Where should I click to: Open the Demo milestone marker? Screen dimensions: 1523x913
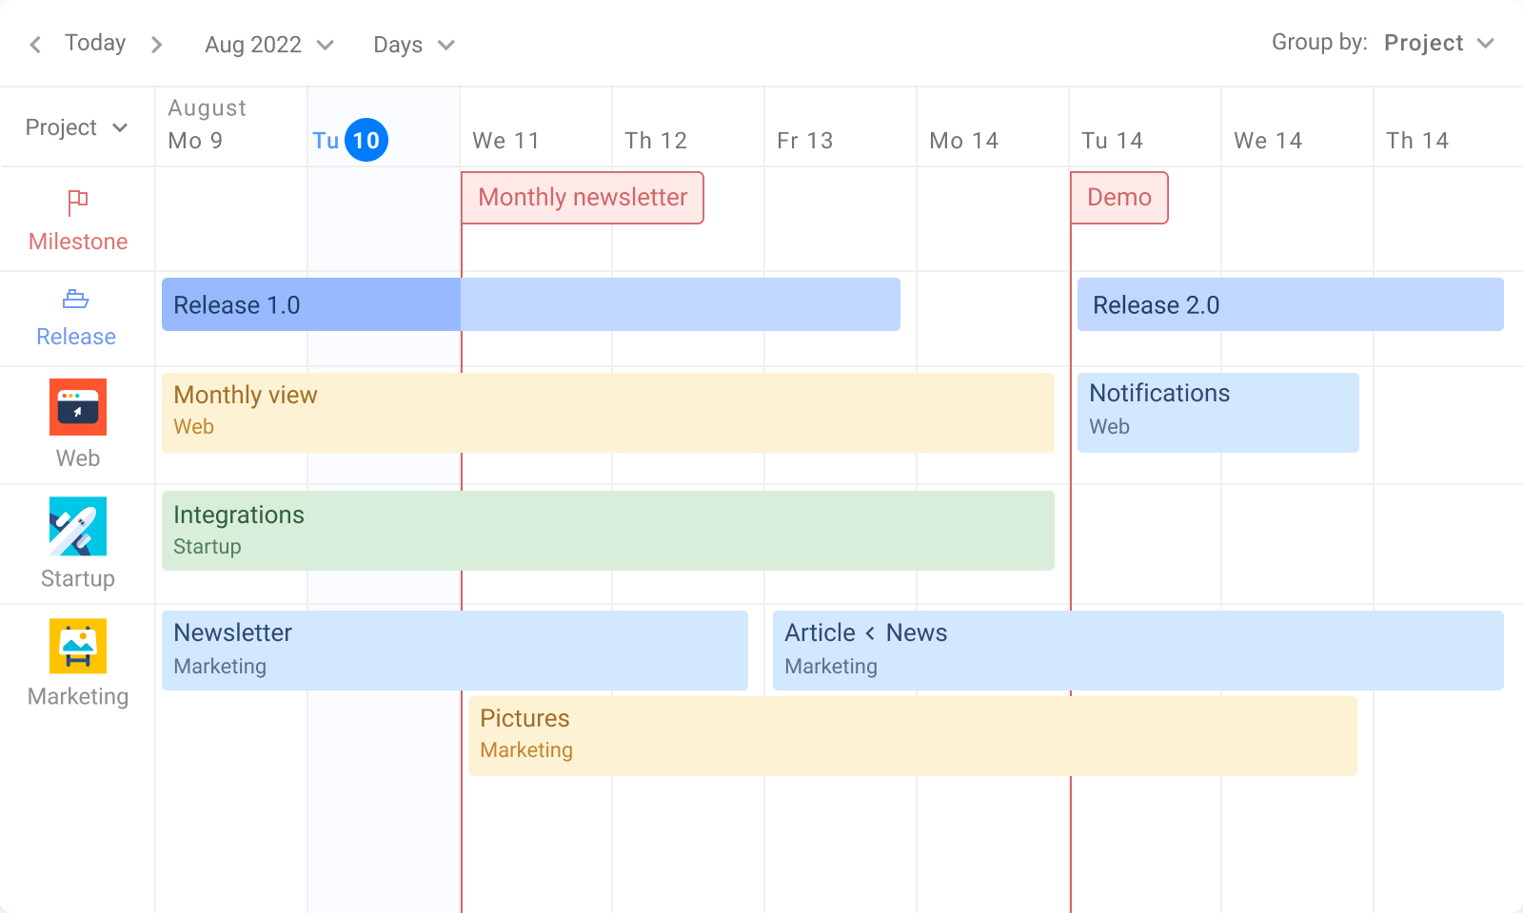coord(1119,198)
